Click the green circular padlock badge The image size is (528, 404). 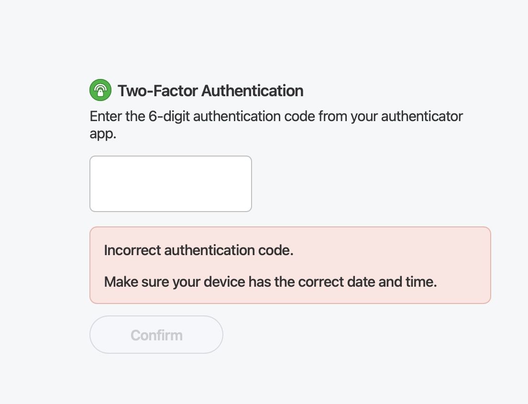[100, 90]
